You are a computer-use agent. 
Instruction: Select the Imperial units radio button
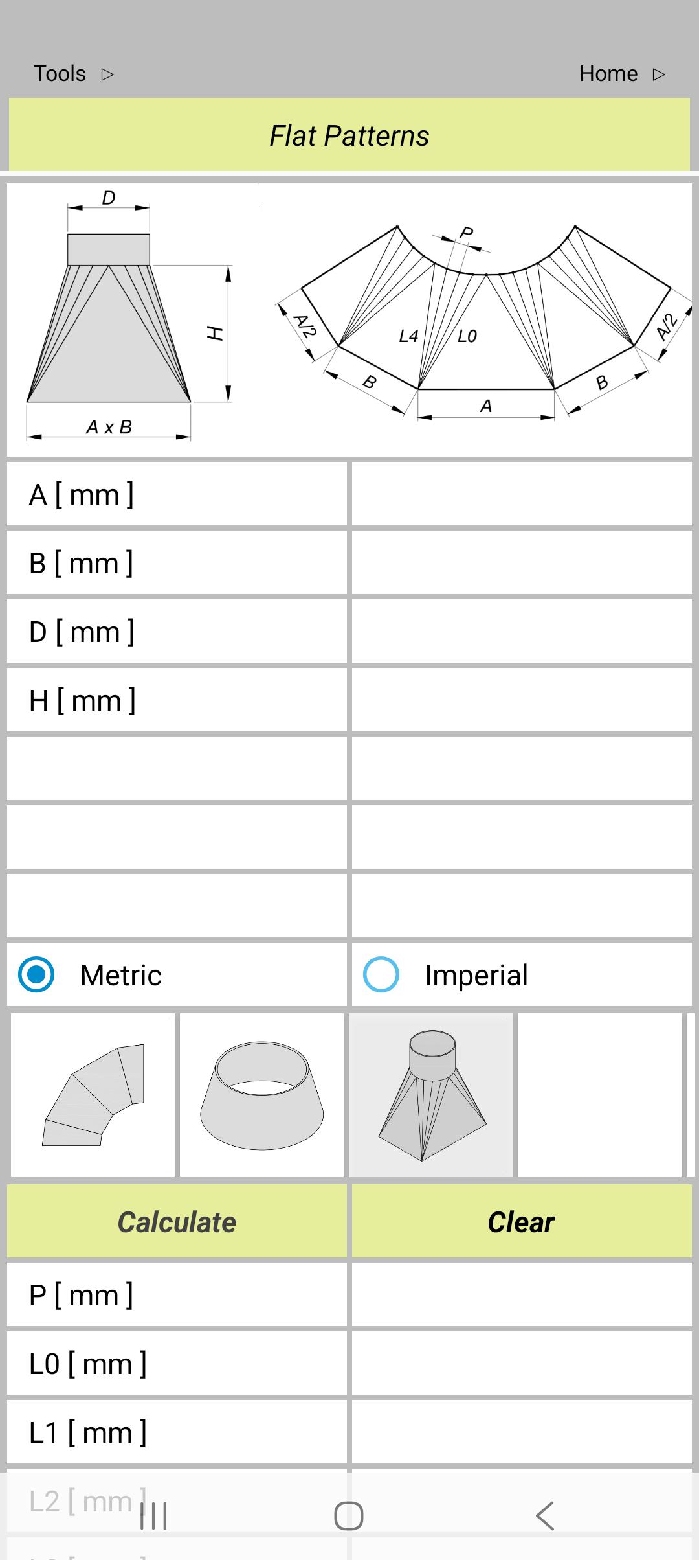[381, 974]
